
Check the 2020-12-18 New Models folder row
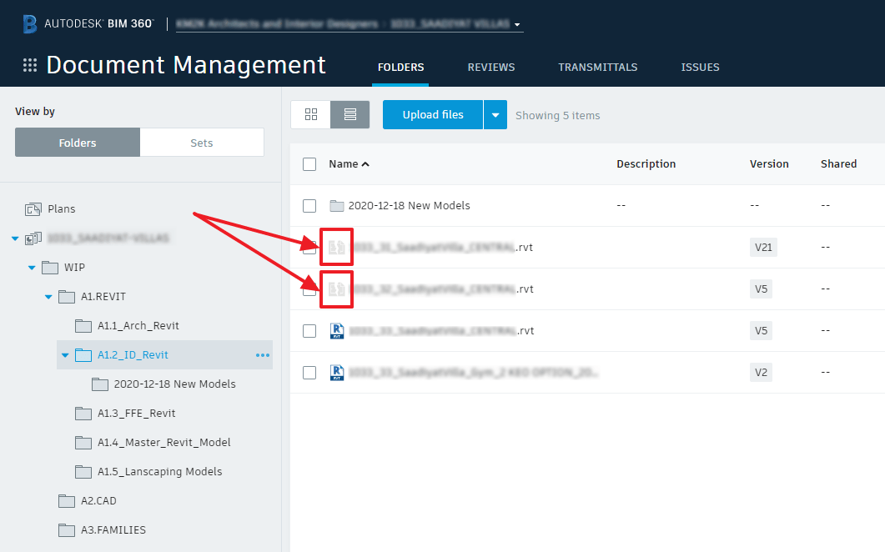coord(309,206)
